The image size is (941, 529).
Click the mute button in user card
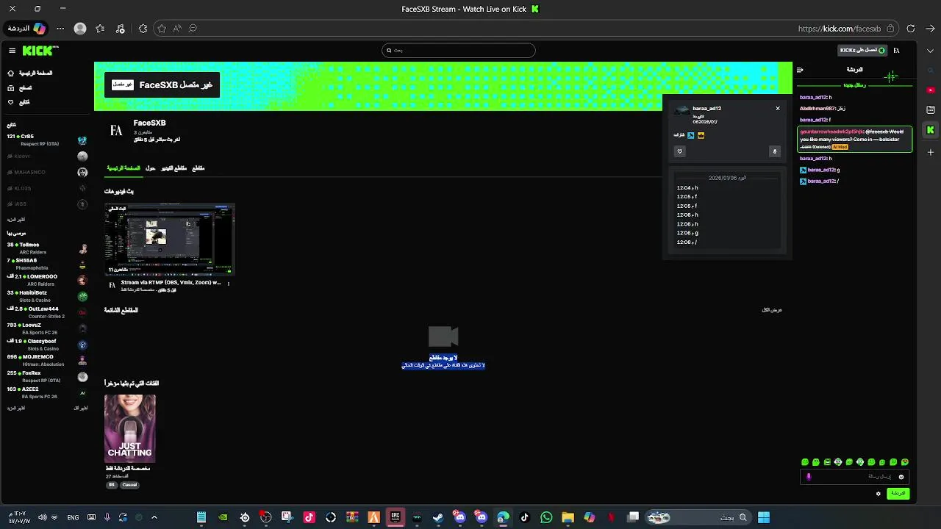coord(774,151)
